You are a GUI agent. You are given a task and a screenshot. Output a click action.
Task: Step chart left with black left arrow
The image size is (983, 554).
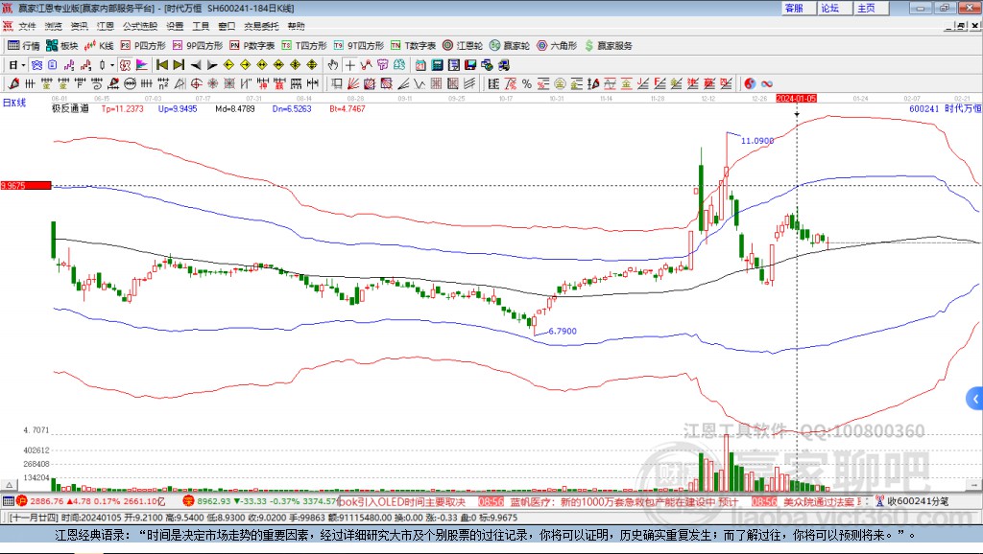coord(196,65)
